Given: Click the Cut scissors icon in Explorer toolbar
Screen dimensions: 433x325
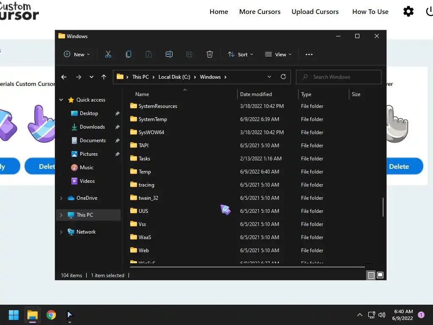Looking at the screenshot, I should click(108, 54).
